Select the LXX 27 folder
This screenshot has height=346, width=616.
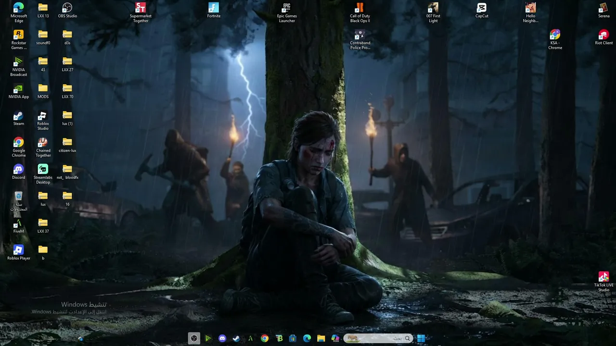click(x=67, y=64)
